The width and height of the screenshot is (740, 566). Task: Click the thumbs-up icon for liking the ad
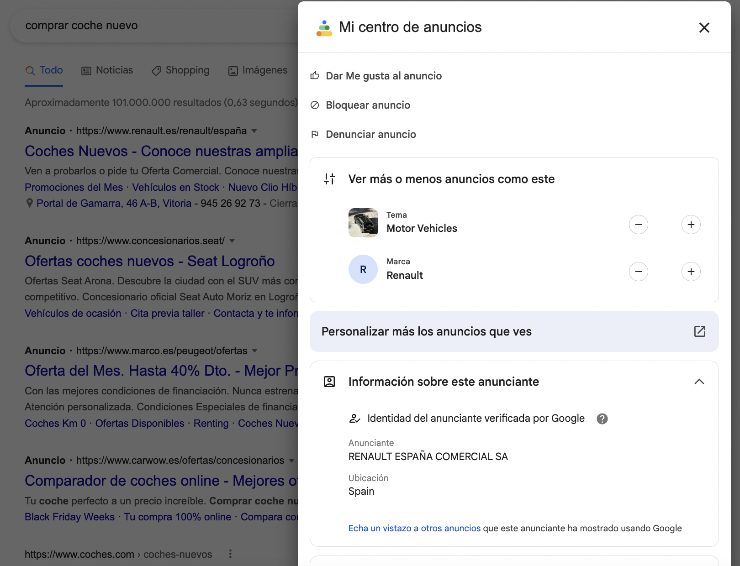315,75
